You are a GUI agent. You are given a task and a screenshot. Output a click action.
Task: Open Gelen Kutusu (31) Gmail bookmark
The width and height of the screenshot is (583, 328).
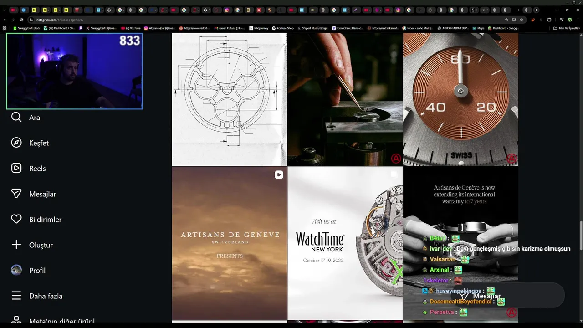click(x=230, y=28)
